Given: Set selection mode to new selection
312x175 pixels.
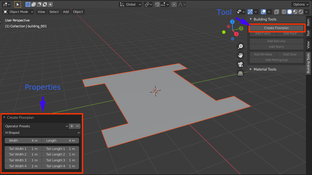Looking at the screenshot, I should coord(28,4).
